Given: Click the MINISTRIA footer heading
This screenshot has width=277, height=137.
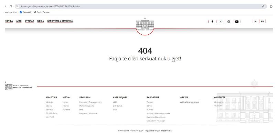Looking at the screenshot, I should tap(51, 97).
